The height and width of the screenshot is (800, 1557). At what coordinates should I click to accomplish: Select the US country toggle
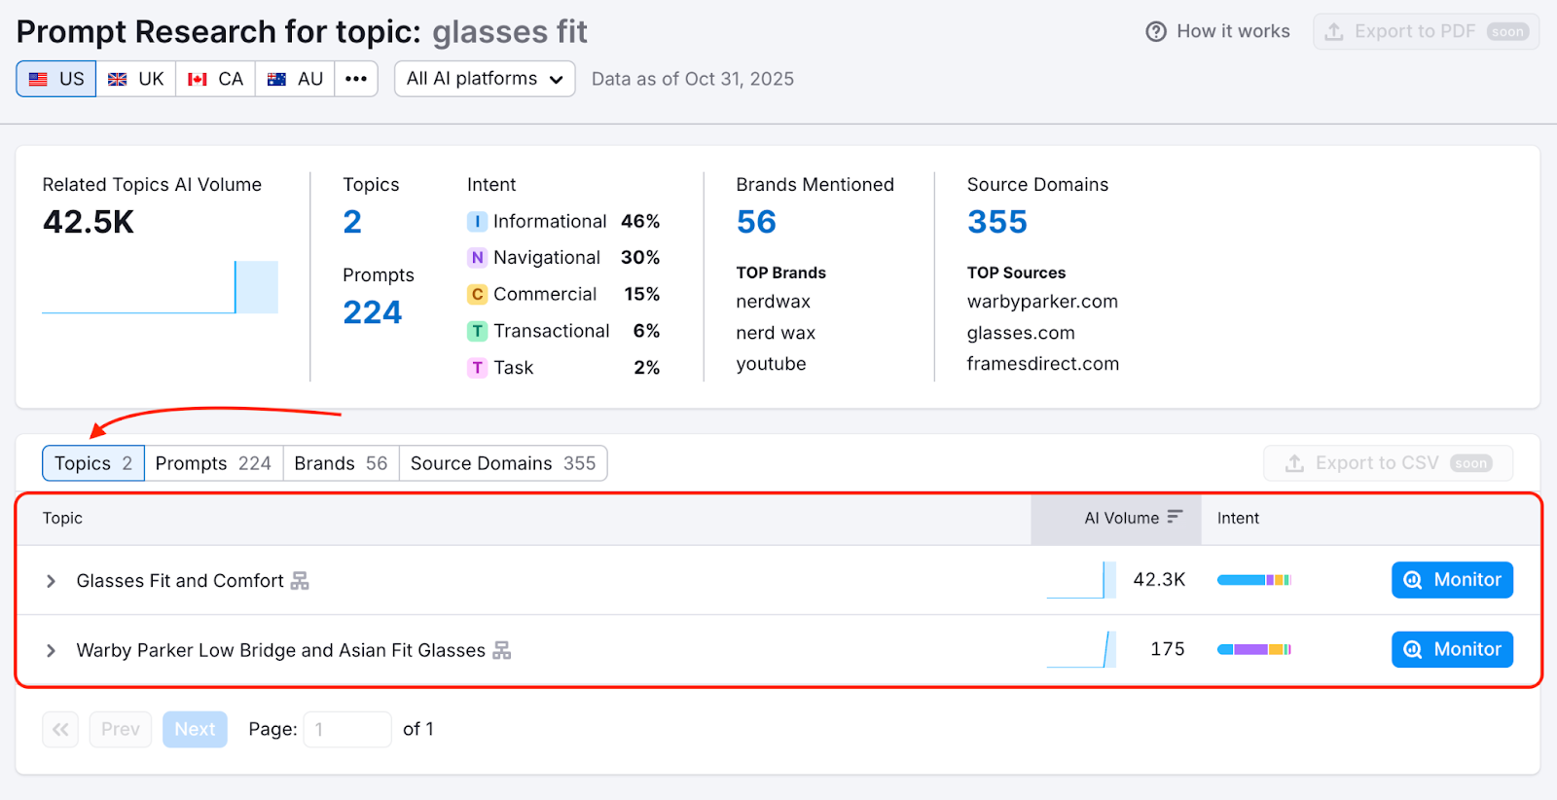coord(56,79)
